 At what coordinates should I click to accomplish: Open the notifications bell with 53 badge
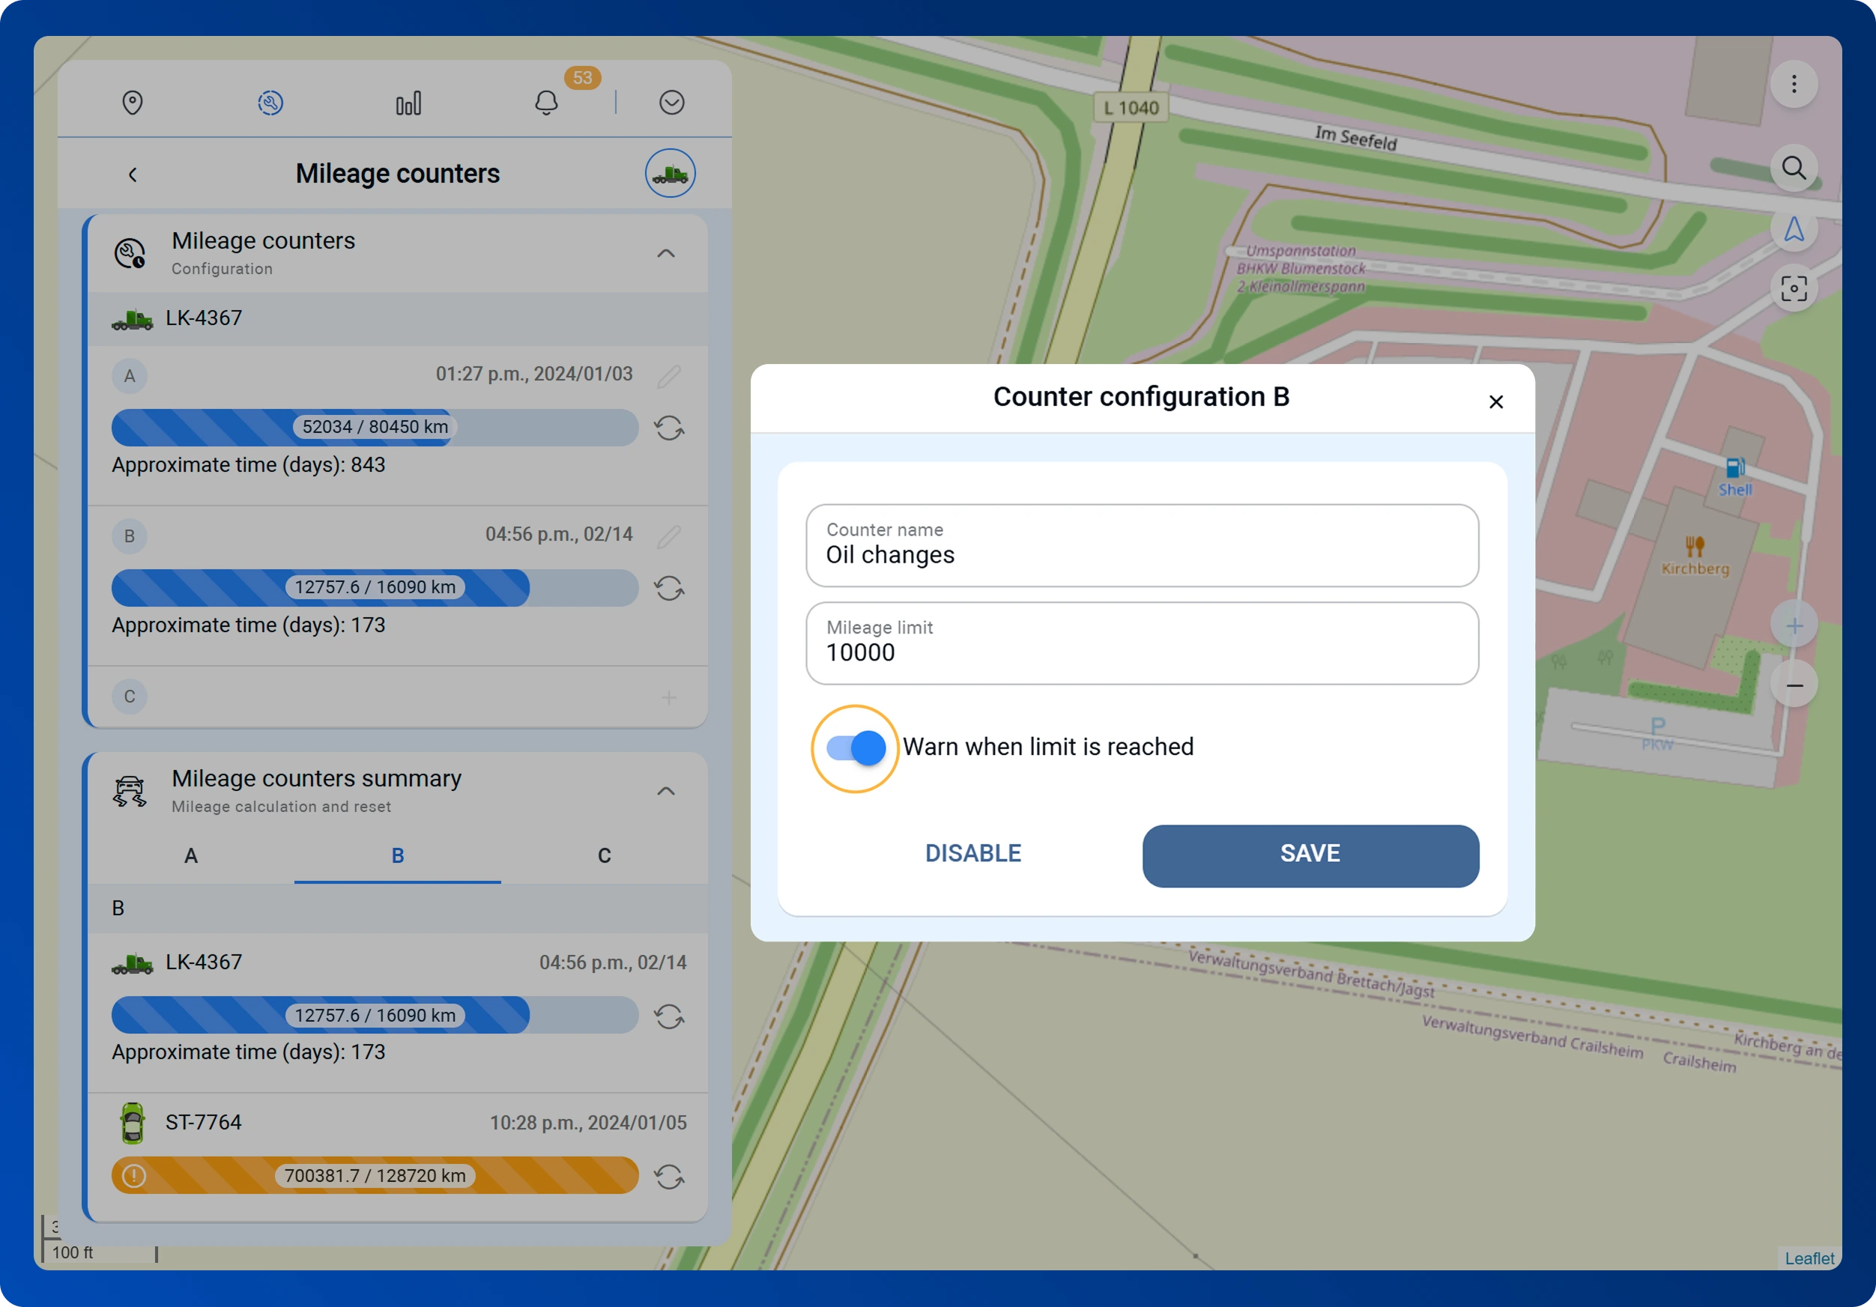(547, 103)
